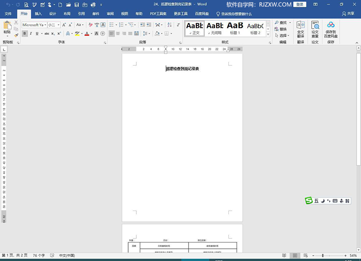This screenshot has height=261, width=361.
Task: Click the Sort icon in paragraph group
Action: tap(170, 25)
